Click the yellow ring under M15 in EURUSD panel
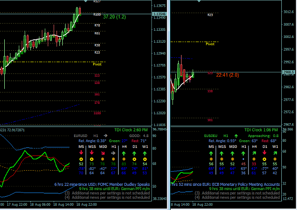The height and width of the screenshot is (210, 297). coord(92,159)
